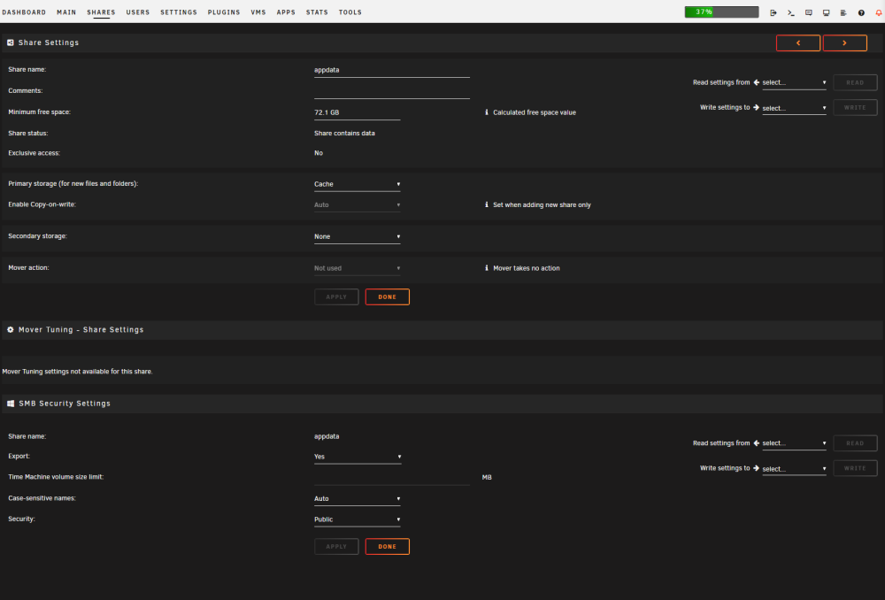Switch to the Main tab
This screenshot has height=600, width=885.
66,12
